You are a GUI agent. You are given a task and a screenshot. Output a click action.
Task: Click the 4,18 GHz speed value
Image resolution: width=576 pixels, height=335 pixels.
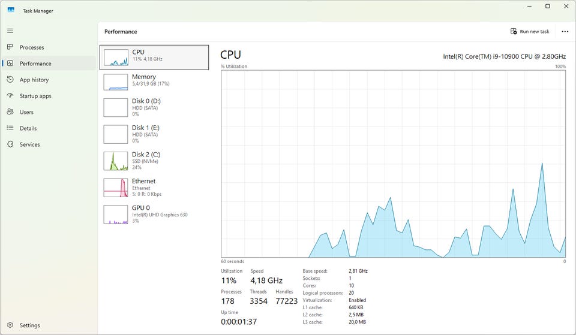pos(266,280)
